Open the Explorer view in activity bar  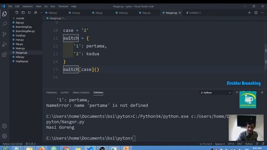tap(5, 14)
